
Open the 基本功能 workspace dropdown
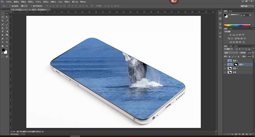(x=247, y=6)
